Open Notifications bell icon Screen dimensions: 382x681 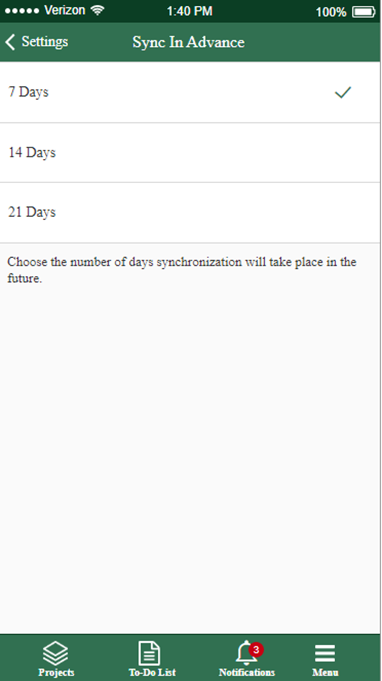point(244,654)
